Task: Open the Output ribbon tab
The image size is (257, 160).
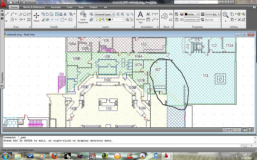Action: tap(93, 7)
